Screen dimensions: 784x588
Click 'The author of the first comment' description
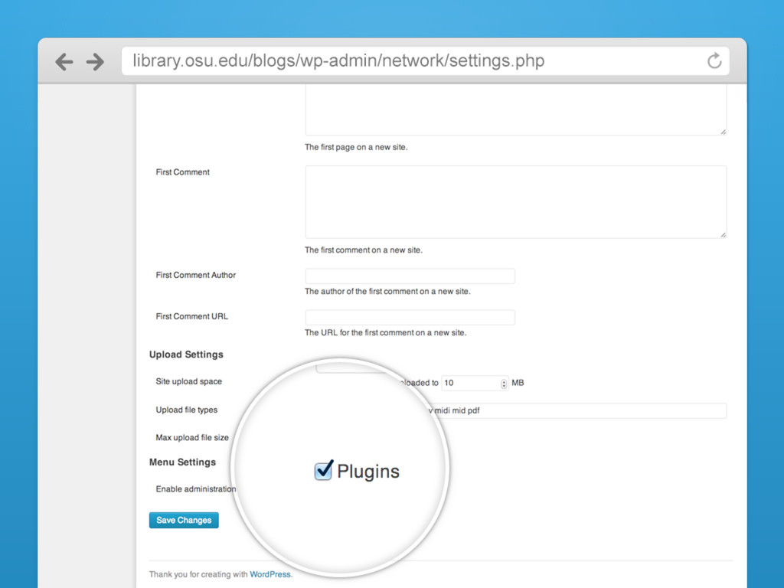point(387,292)
